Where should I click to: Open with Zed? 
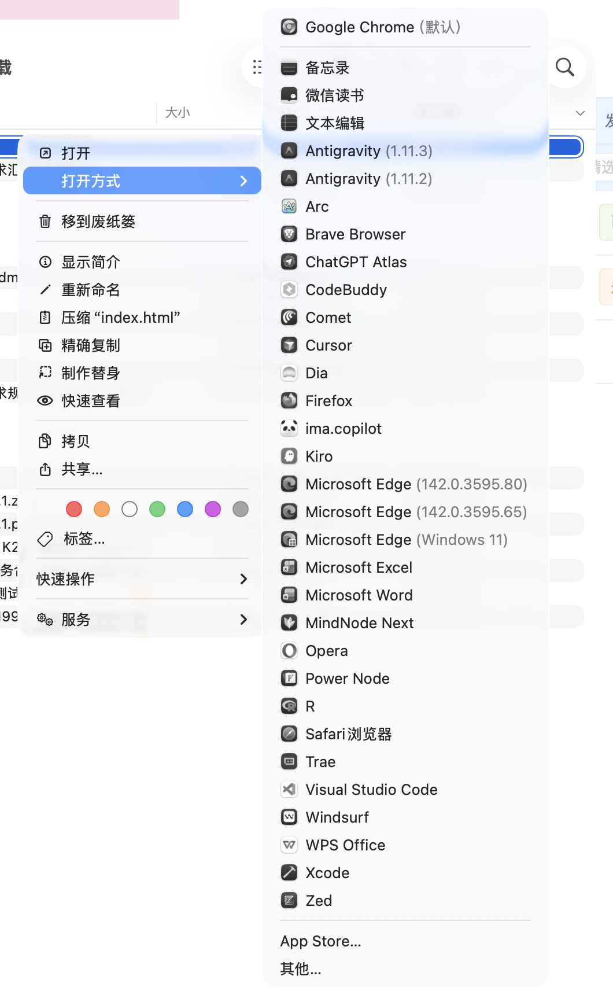pos(405,900)
